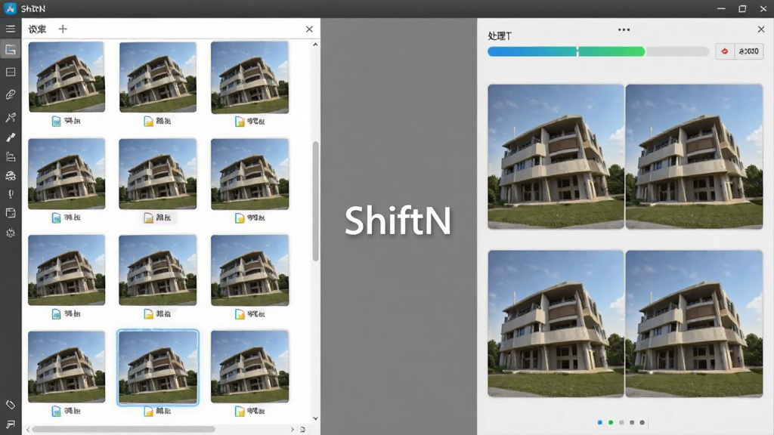This screenshot has height=435, width=774.
Task: Open the split panel layout icon in sidebar
Action: tap(11, 72)
